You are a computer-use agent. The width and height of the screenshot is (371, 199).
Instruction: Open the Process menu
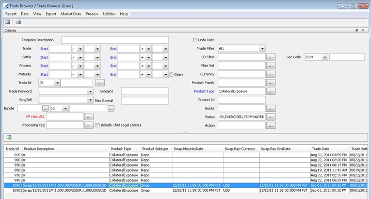point(92,14)
